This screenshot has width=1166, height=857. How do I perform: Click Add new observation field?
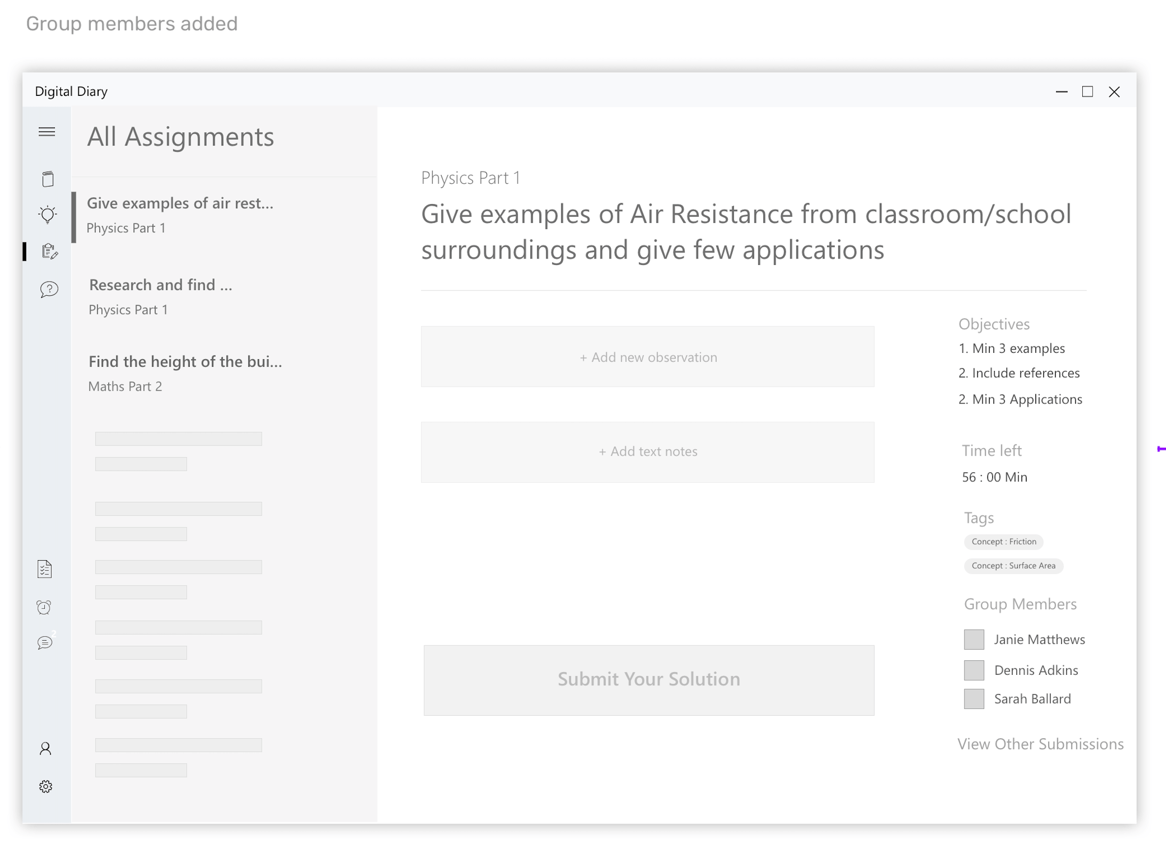647,357
